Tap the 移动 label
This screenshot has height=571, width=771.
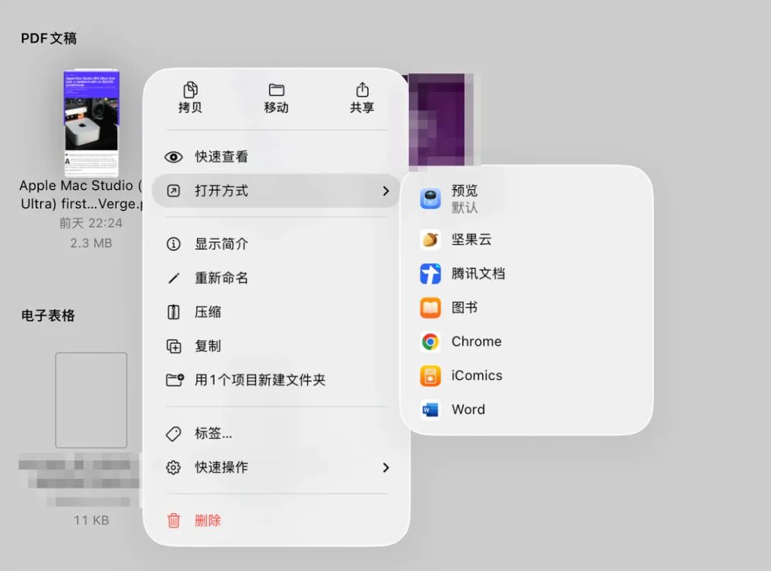(276, 108)
